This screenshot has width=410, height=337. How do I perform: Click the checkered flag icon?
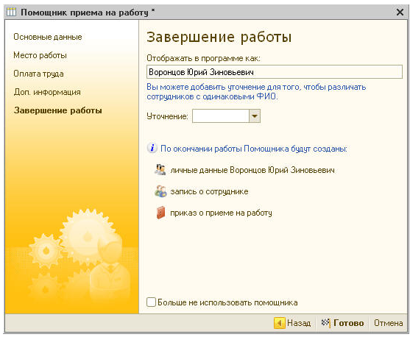click(x=326, y=323)
